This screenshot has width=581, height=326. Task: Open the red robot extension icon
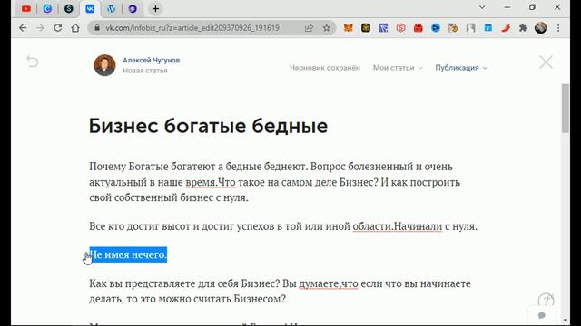pyautogui.click(x=419, y=28)
